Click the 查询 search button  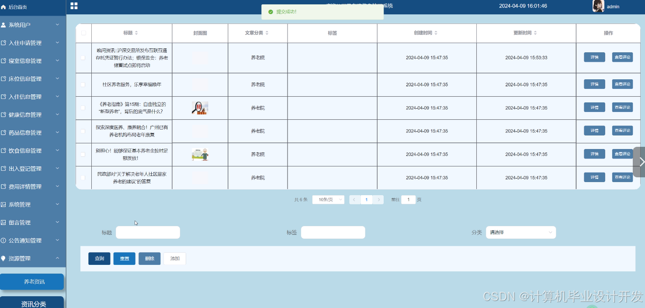click(99, 258)
